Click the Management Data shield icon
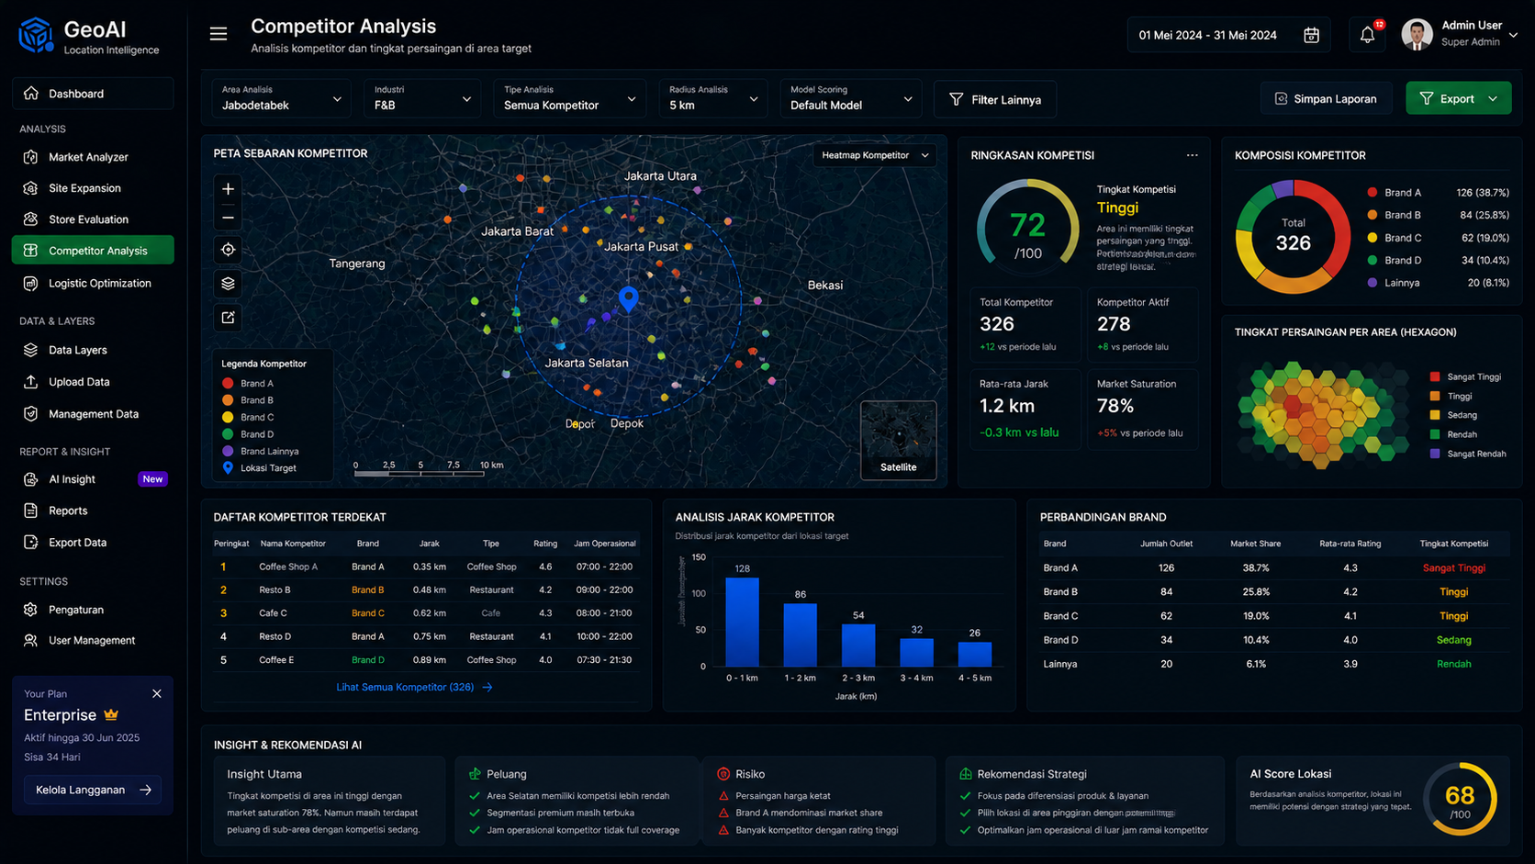The image size is (1535, 864). (x=31, y=414)
